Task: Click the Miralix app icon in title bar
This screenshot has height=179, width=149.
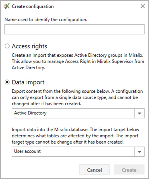Action: tap(6, 6)
